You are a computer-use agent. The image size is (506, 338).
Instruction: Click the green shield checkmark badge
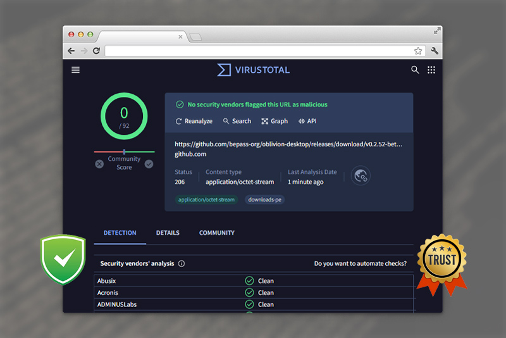click(x=63, y=260)
